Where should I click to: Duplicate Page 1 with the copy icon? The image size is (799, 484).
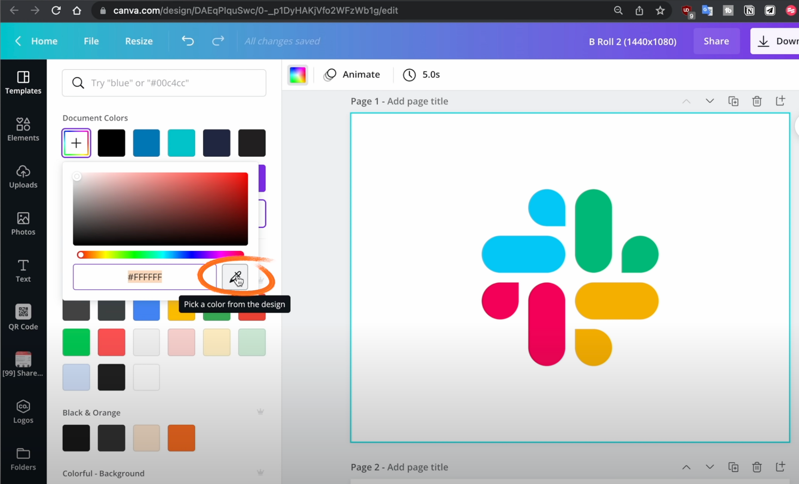(x=733, y=101)
